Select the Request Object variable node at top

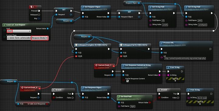(132, 3)
